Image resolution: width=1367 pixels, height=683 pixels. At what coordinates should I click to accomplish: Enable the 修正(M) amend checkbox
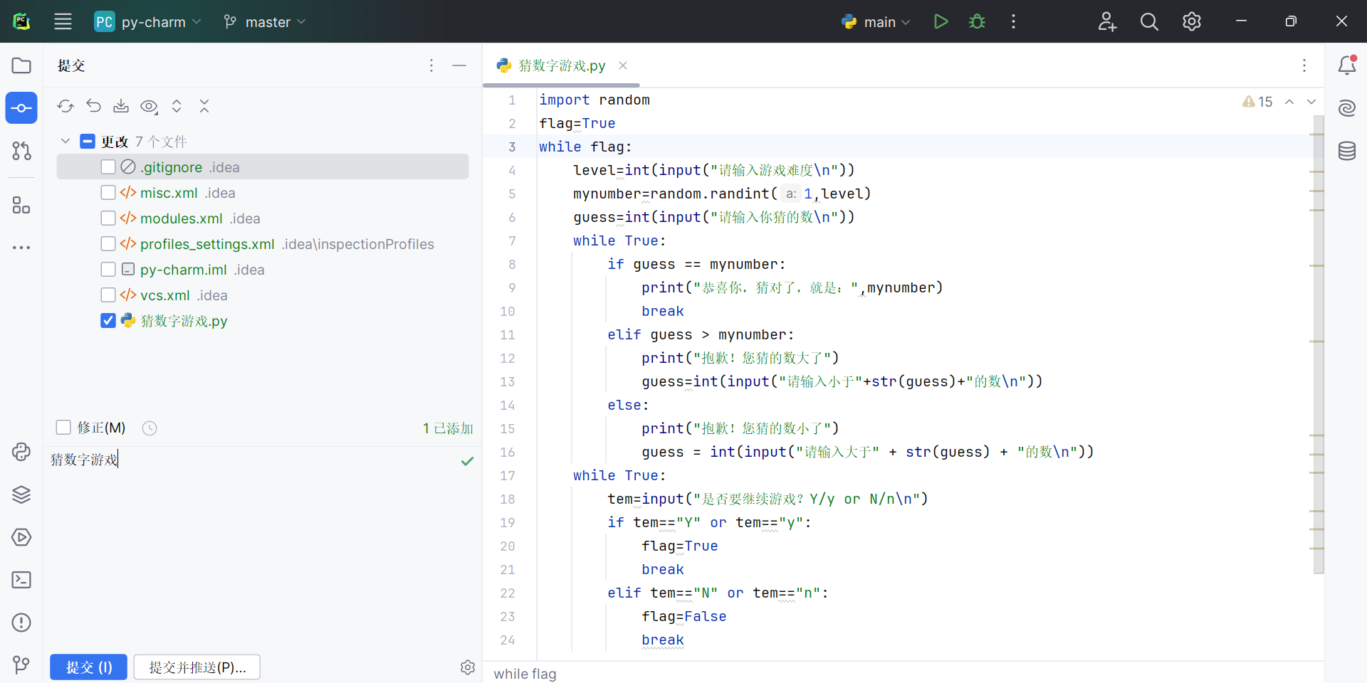(x=63, y=428)
